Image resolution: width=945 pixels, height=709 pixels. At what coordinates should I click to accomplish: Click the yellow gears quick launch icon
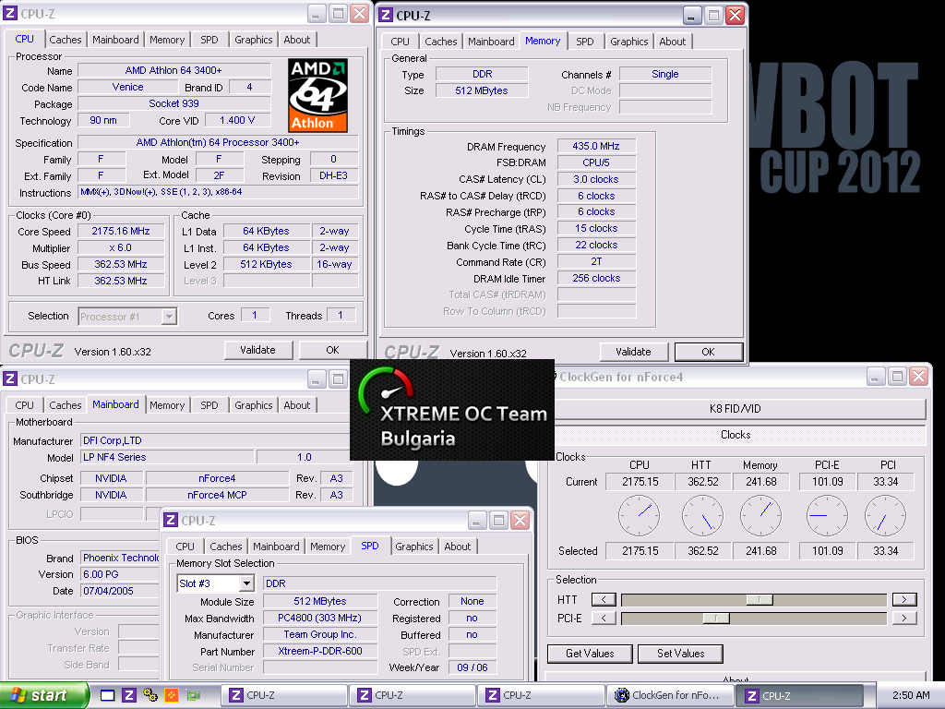(x=150, y=695)
